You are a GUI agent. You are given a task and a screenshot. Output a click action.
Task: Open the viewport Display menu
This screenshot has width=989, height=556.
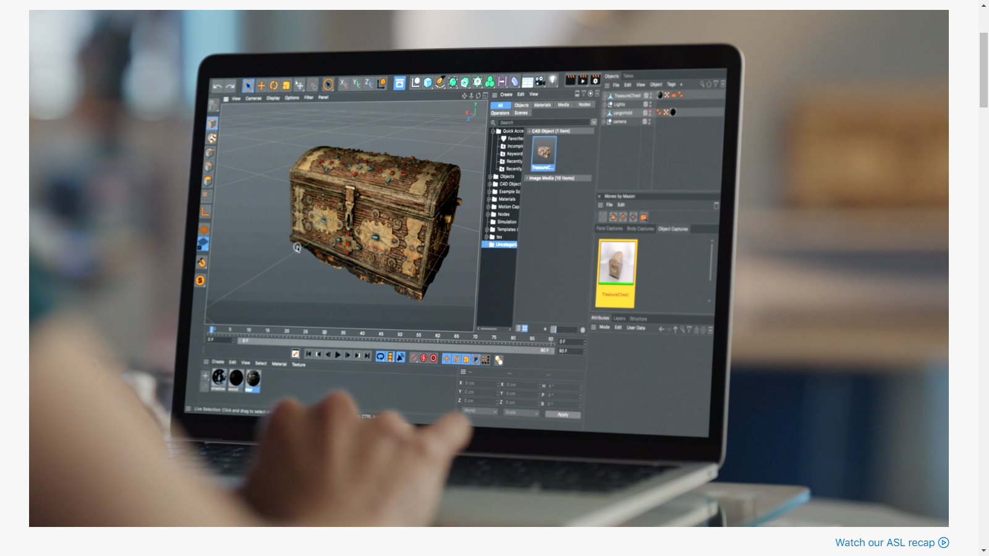pos(273,98)
